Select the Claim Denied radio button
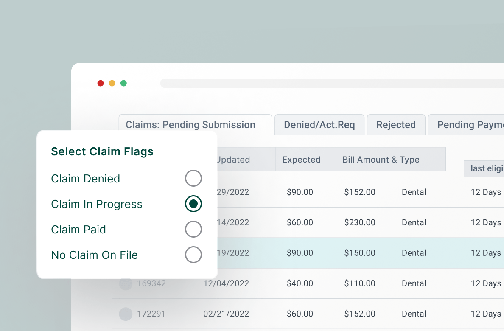 coord(193,178)
